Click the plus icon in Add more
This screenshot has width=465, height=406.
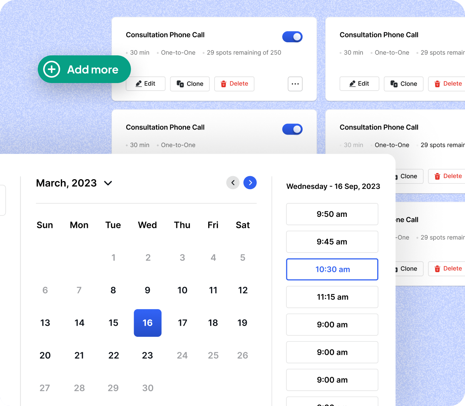click(52, 70)
